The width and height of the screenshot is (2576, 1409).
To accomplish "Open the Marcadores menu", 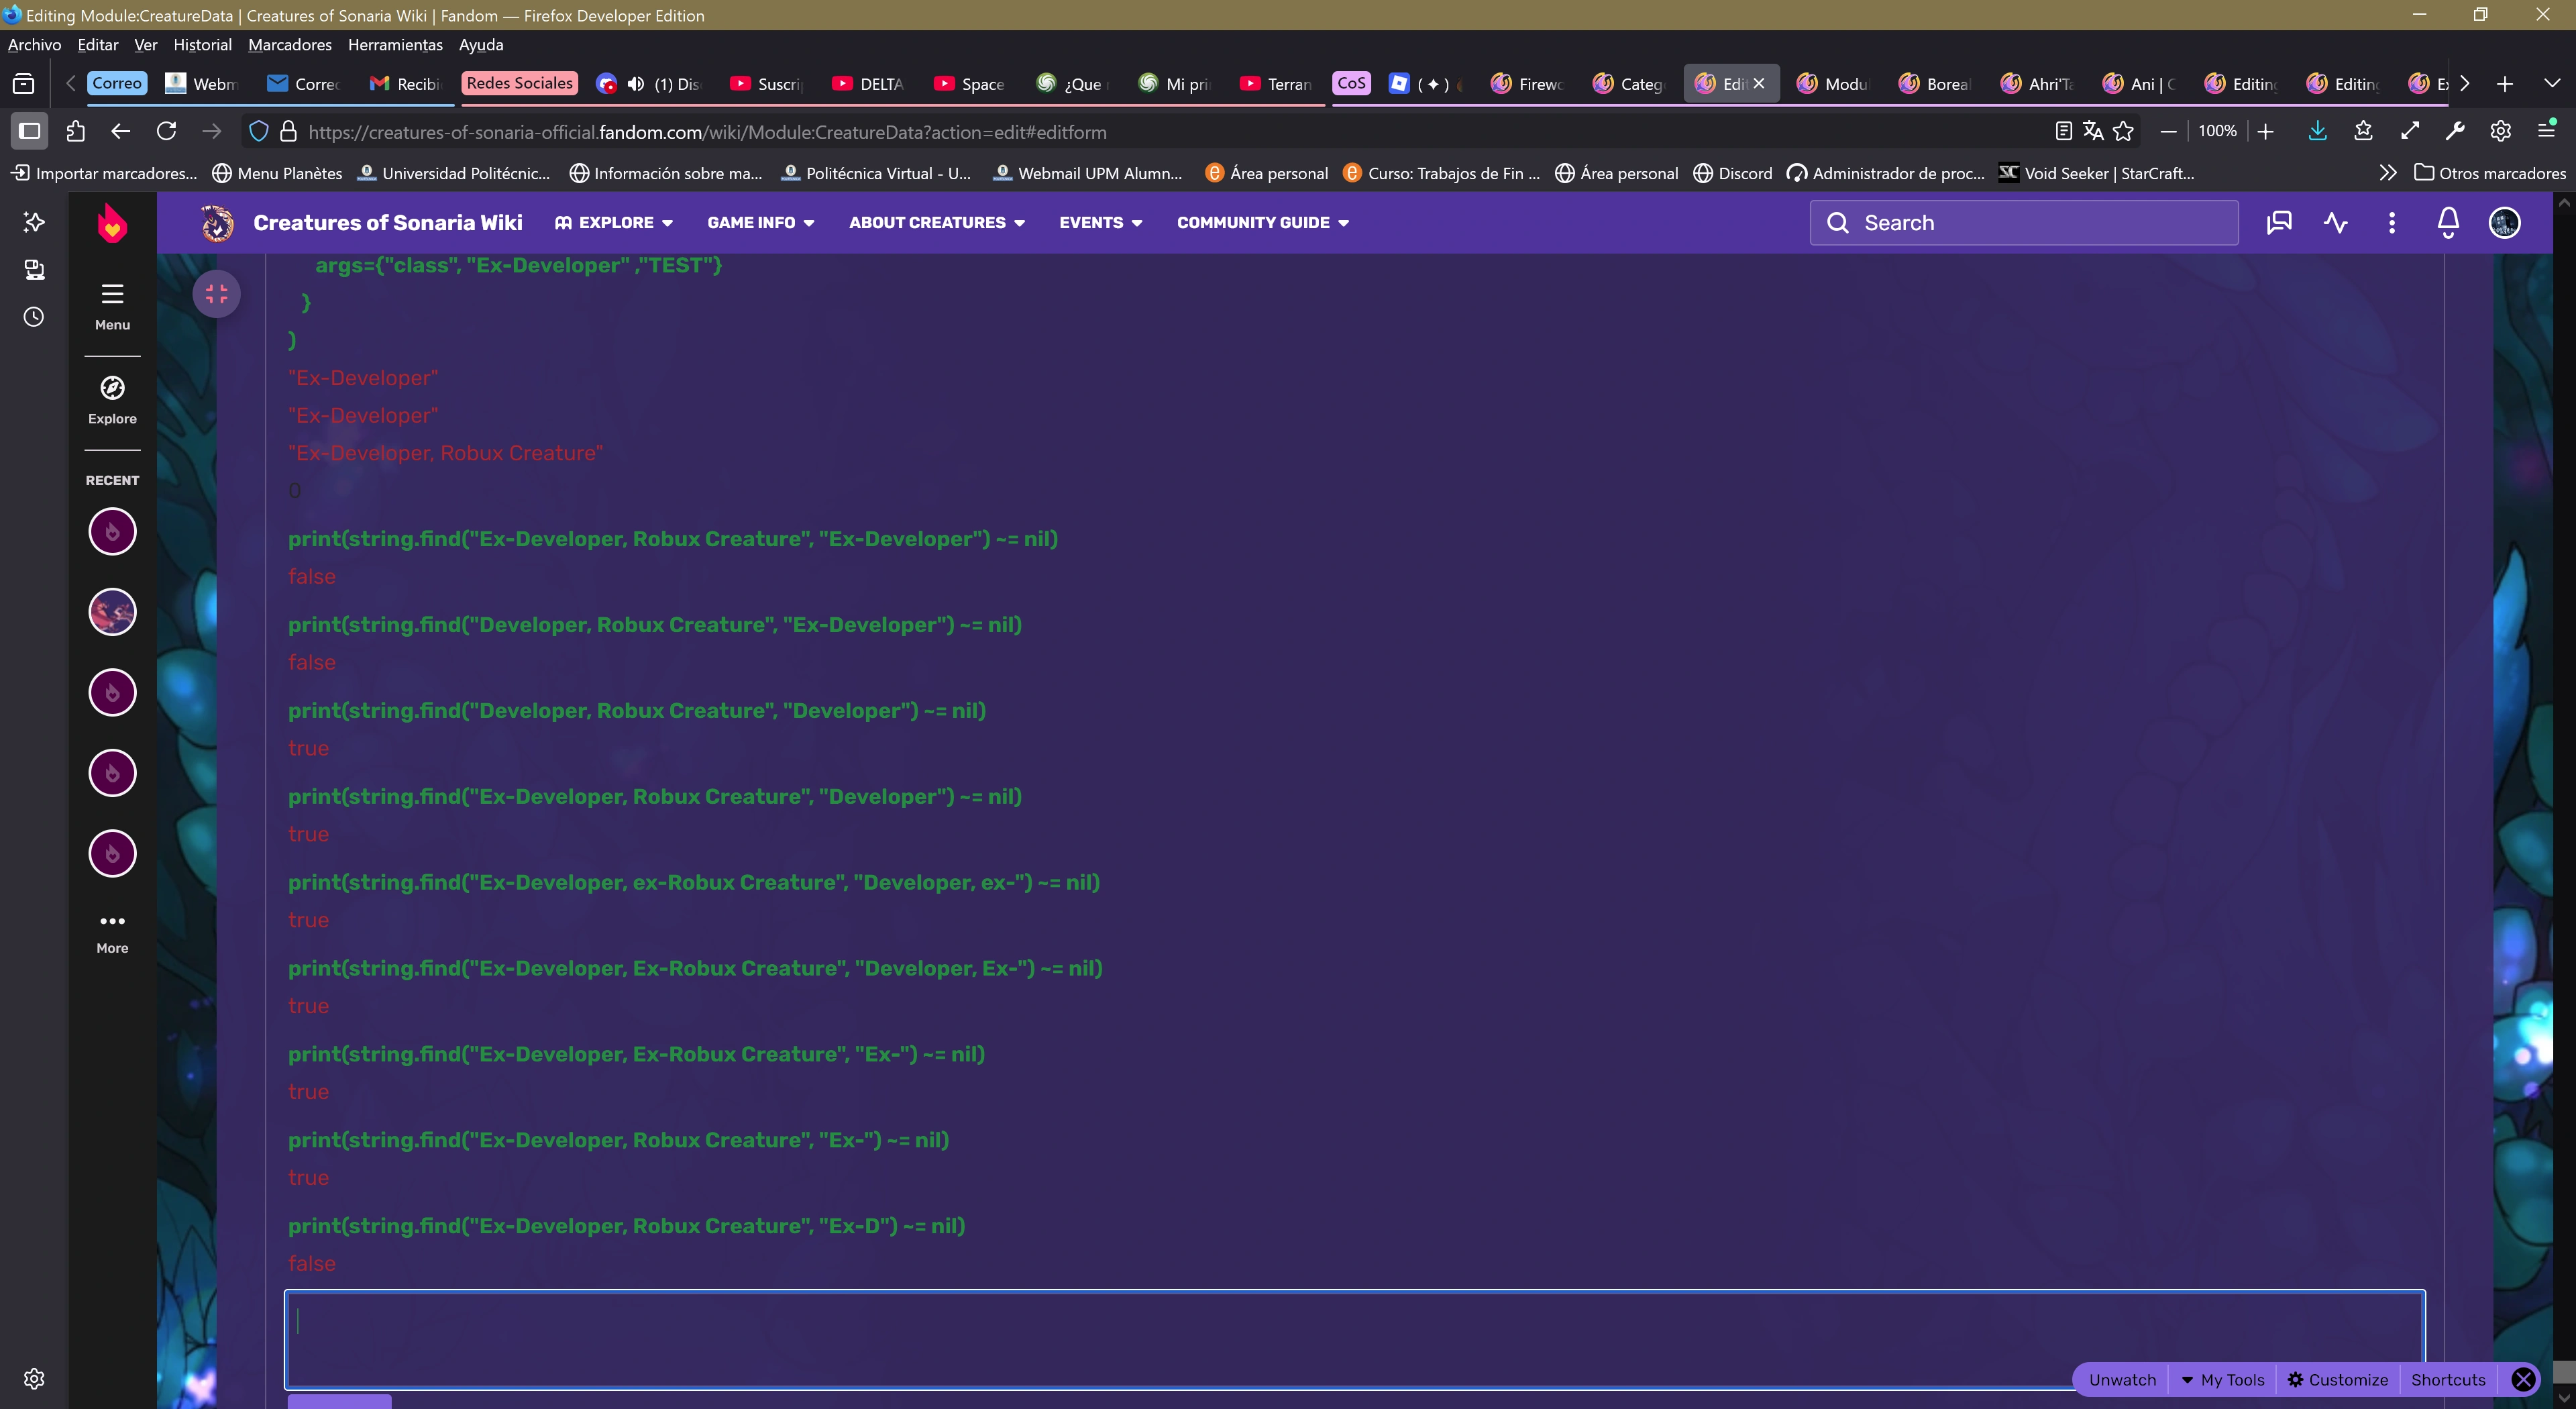I will point(289,45).
